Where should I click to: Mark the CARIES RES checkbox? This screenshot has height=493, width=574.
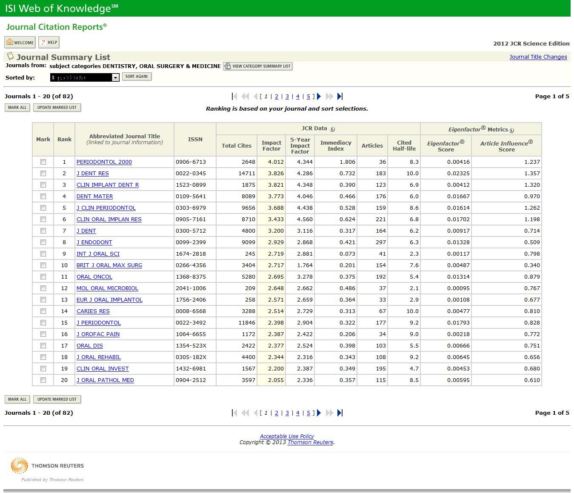click(43, 311)
